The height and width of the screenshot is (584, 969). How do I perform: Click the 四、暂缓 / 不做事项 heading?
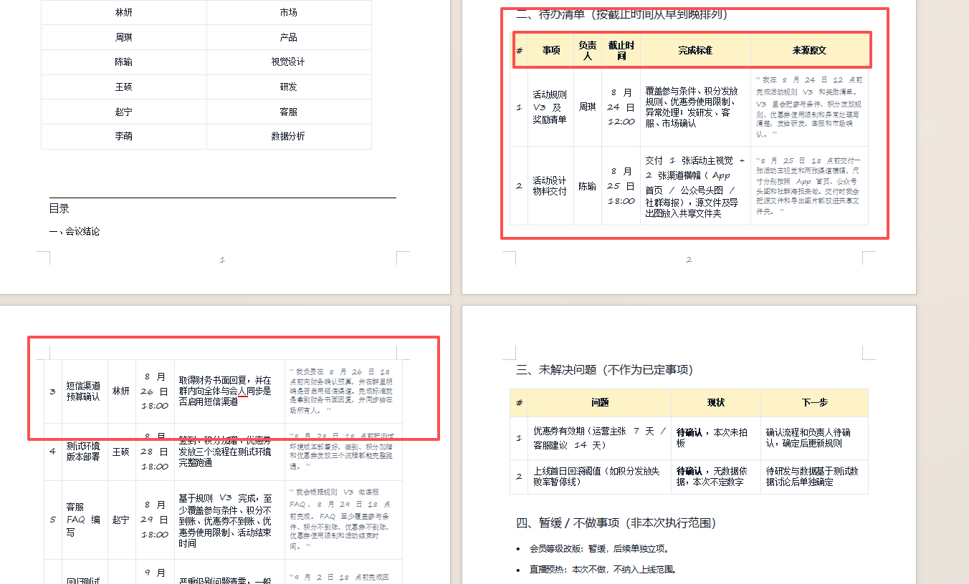(x=616, y=523)
